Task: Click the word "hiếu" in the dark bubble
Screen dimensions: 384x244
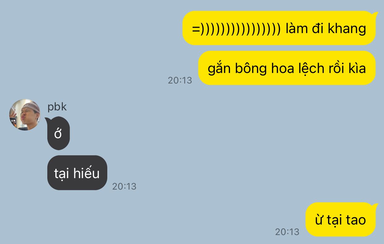Action: tap(87, 173)
